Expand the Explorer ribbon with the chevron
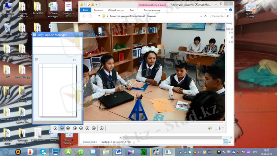The width and height of the screenshot is (277, 156). tap(225, 10)
